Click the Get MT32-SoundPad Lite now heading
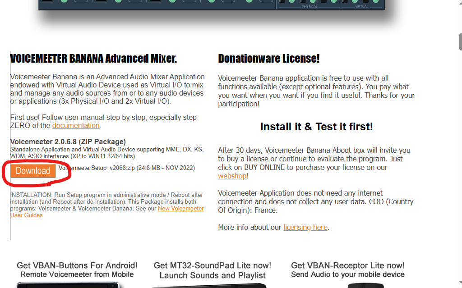 (x=213, y=265)
